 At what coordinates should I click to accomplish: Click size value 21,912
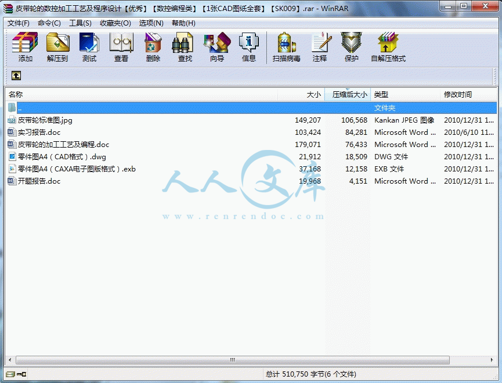(309, 157)
